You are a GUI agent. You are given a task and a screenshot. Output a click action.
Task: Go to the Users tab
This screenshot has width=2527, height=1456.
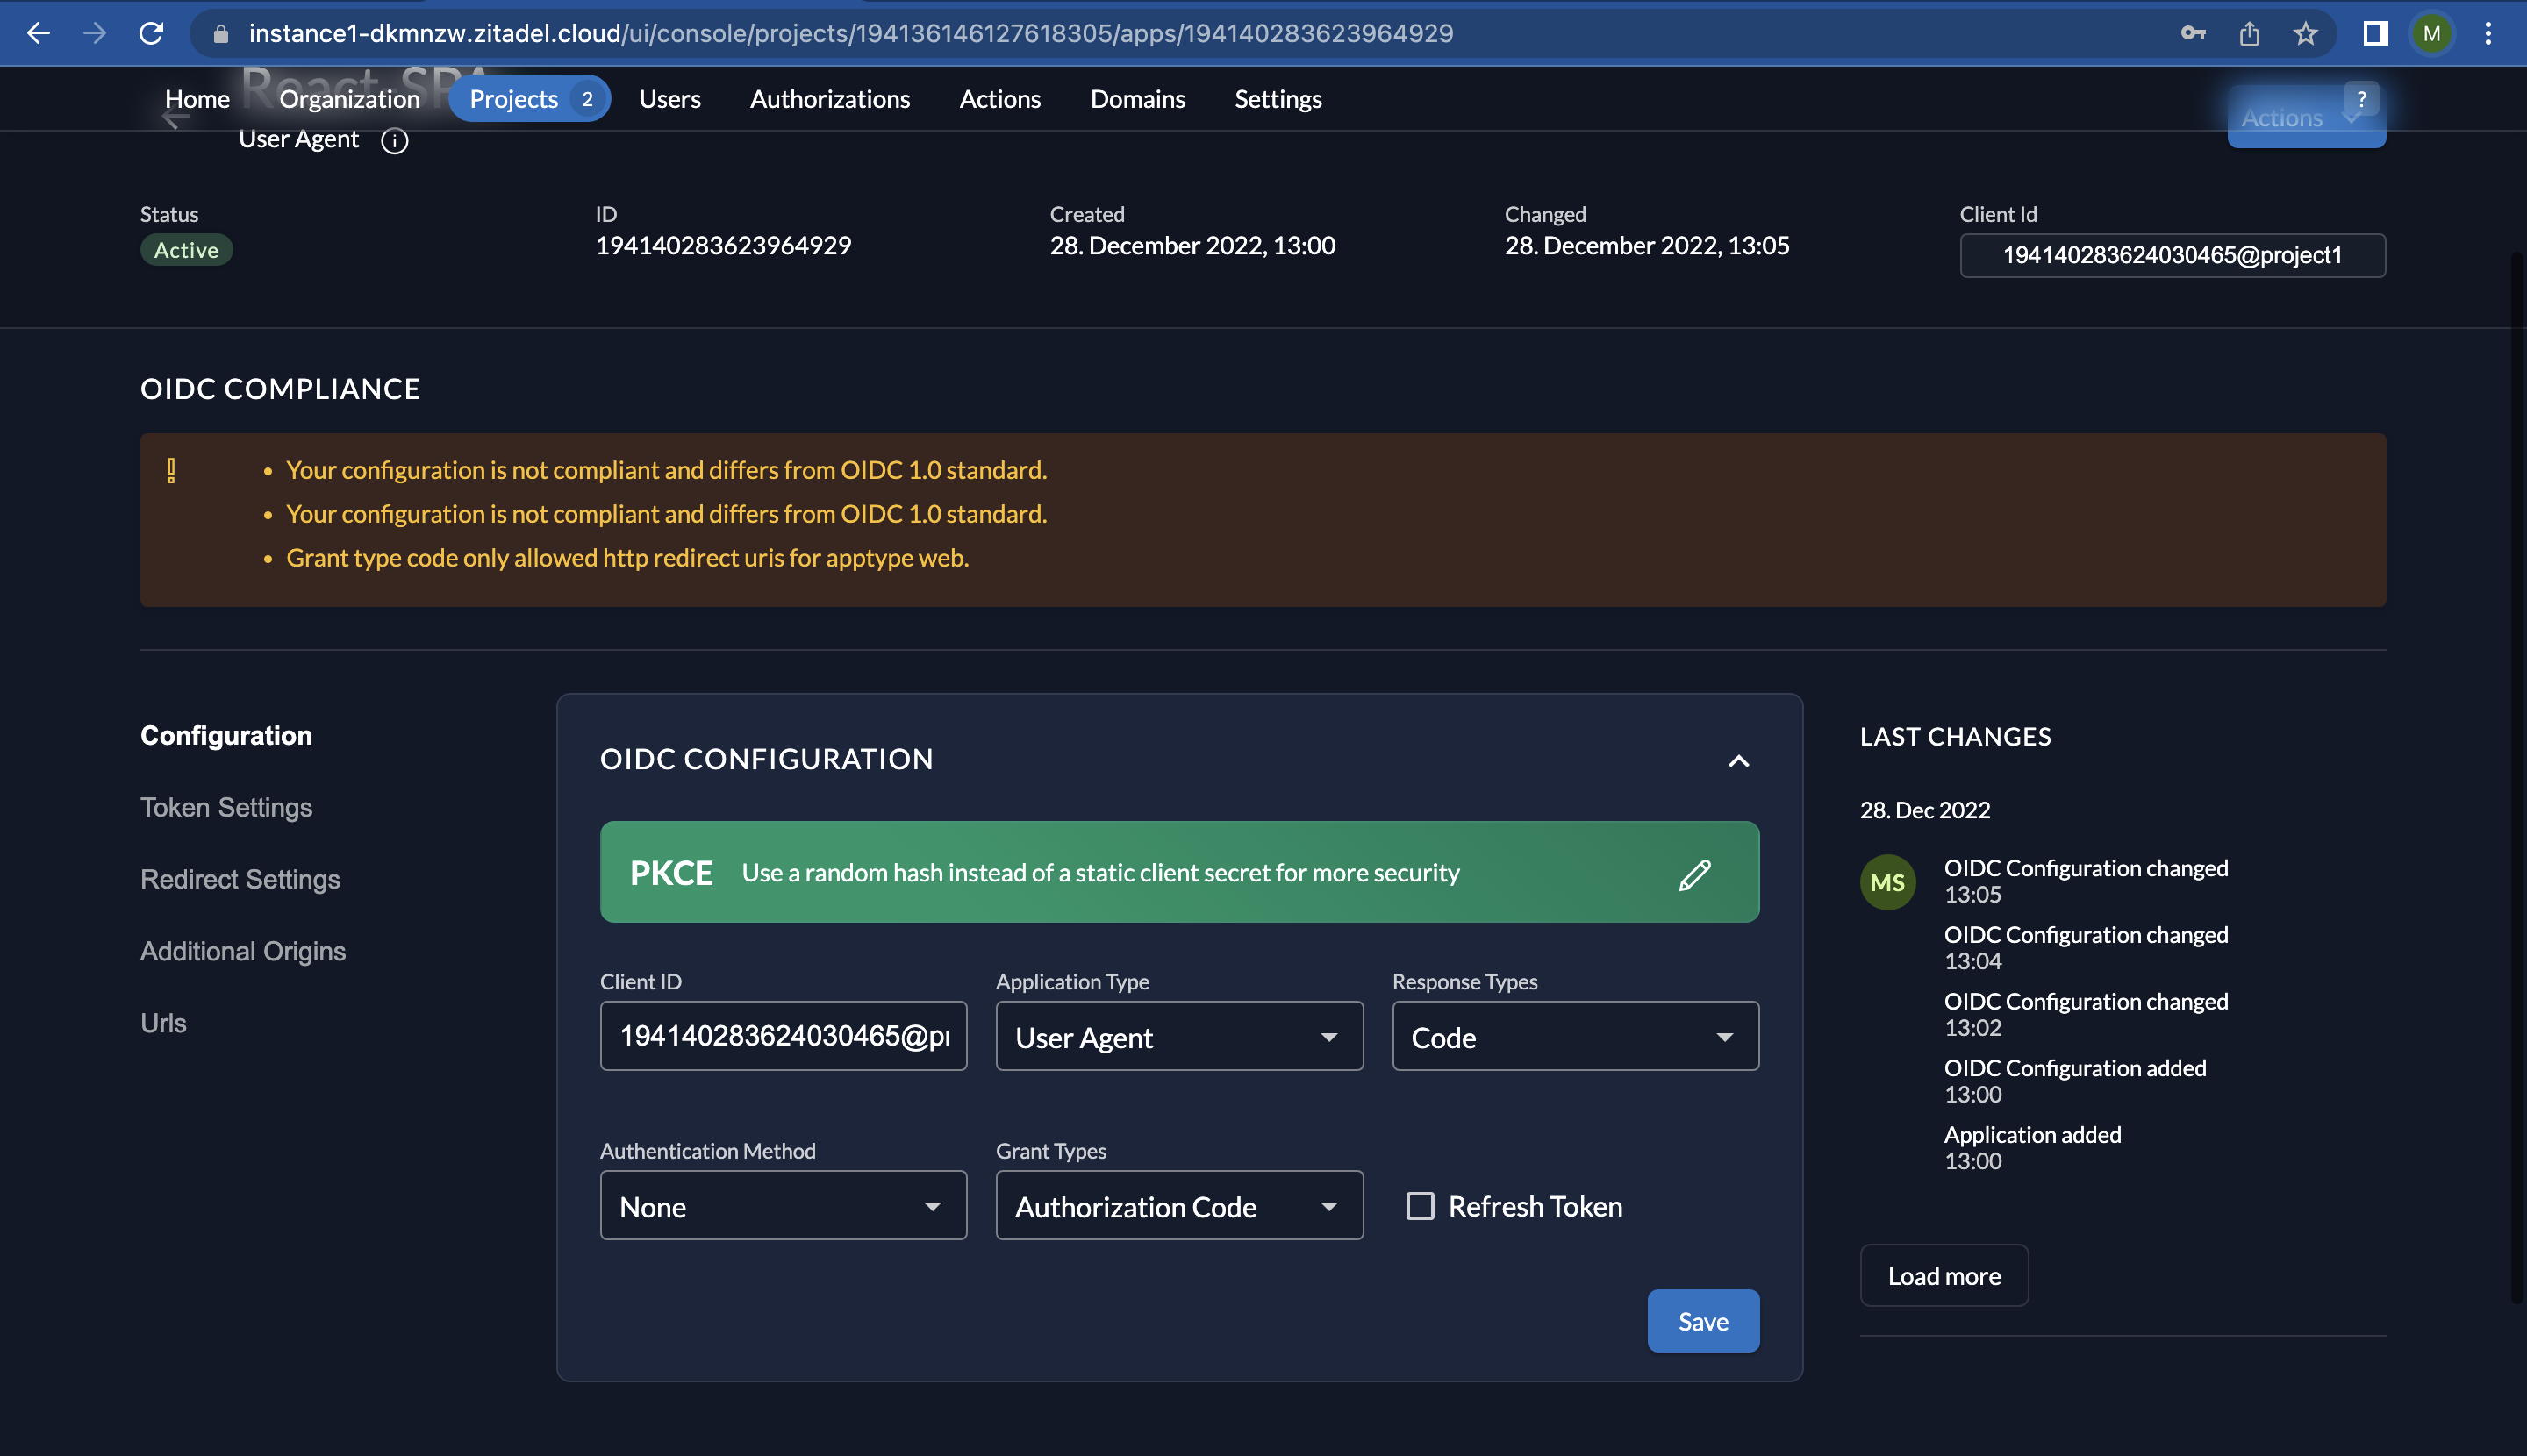(x=669, y=99)
